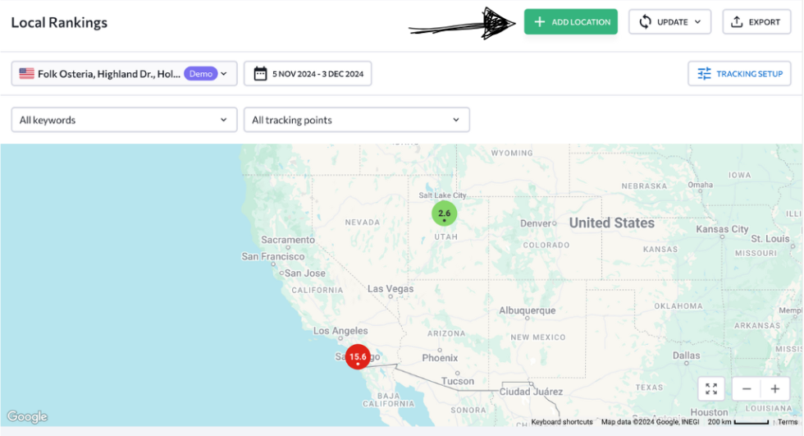Click the calendar icon in date selector
The image size is (804, 436).
click(x=260, y=74)
